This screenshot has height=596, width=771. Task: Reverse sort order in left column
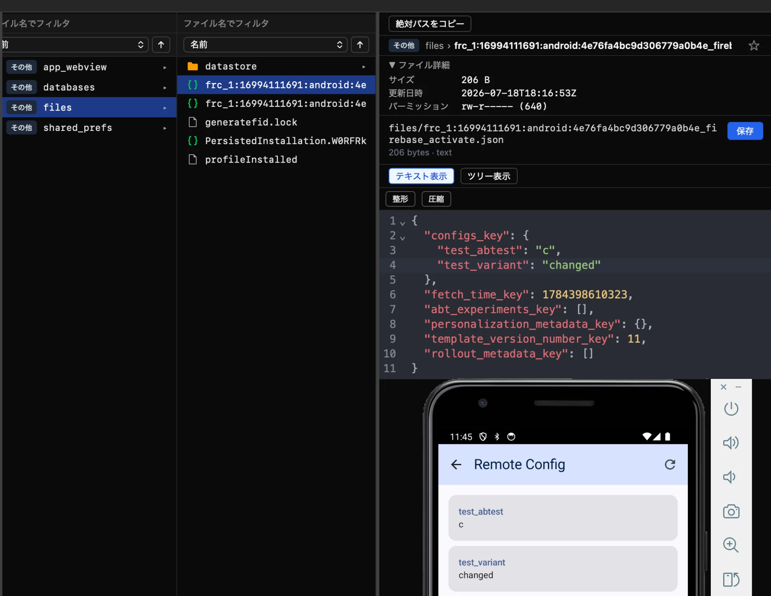click(161, 45)
